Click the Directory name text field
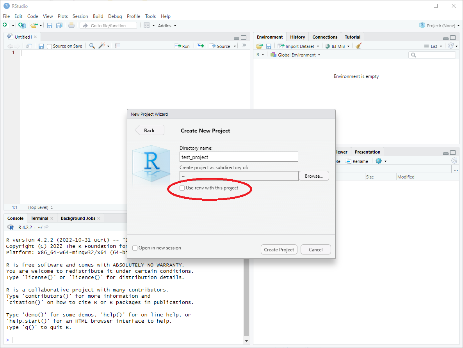The height and width of the screenshot is (348, 463). pyautogui.click(x=239, y=157)
